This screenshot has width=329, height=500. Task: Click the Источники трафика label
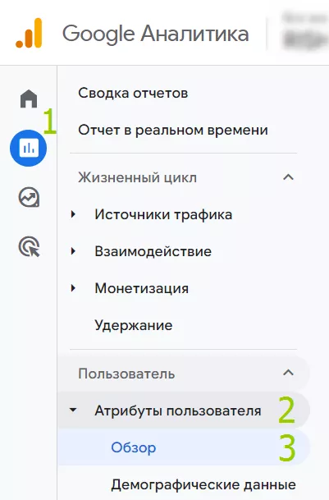(163, 214)
